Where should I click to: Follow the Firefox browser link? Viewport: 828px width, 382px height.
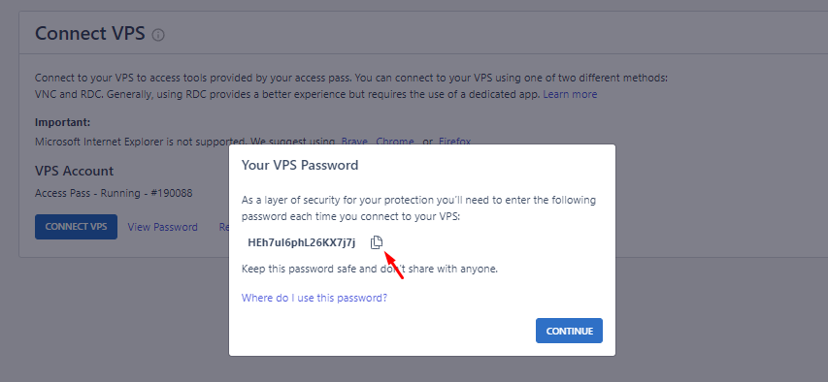(454, 141)
